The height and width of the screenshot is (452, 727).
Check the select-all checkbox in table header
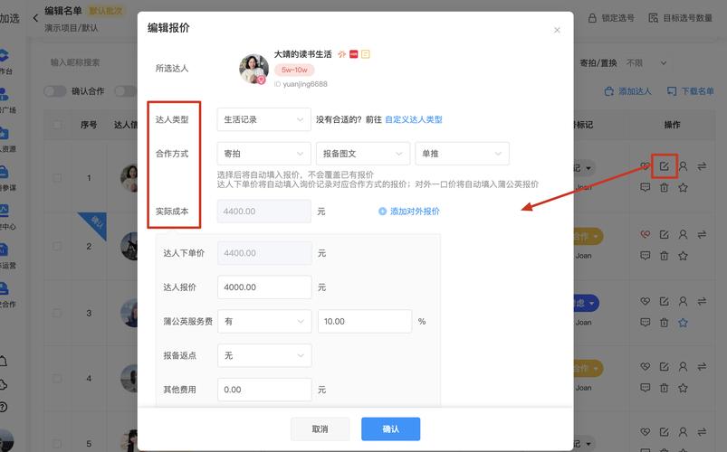tap(58, 125)
